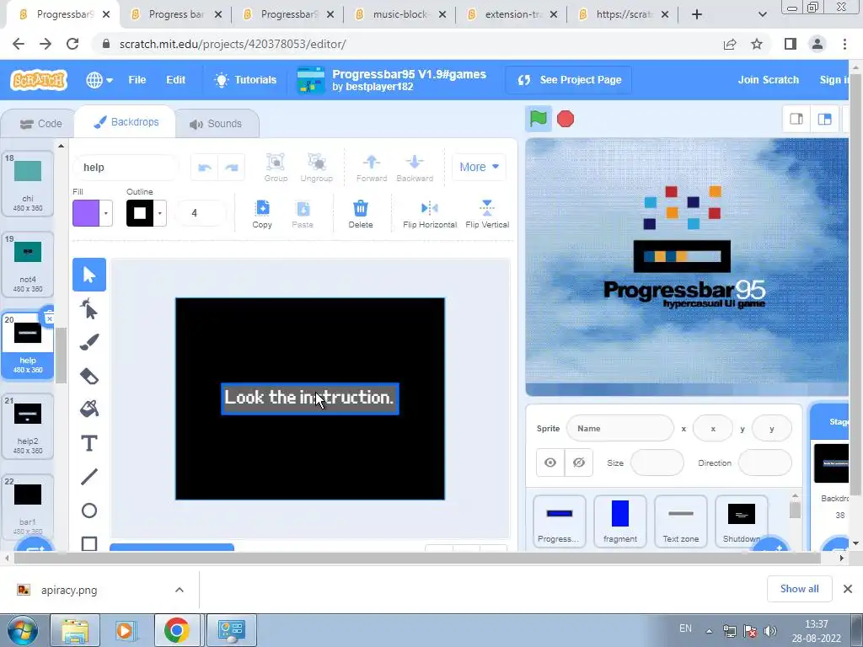
Task: Switch to small stage layout
Action: coord(796,119)
